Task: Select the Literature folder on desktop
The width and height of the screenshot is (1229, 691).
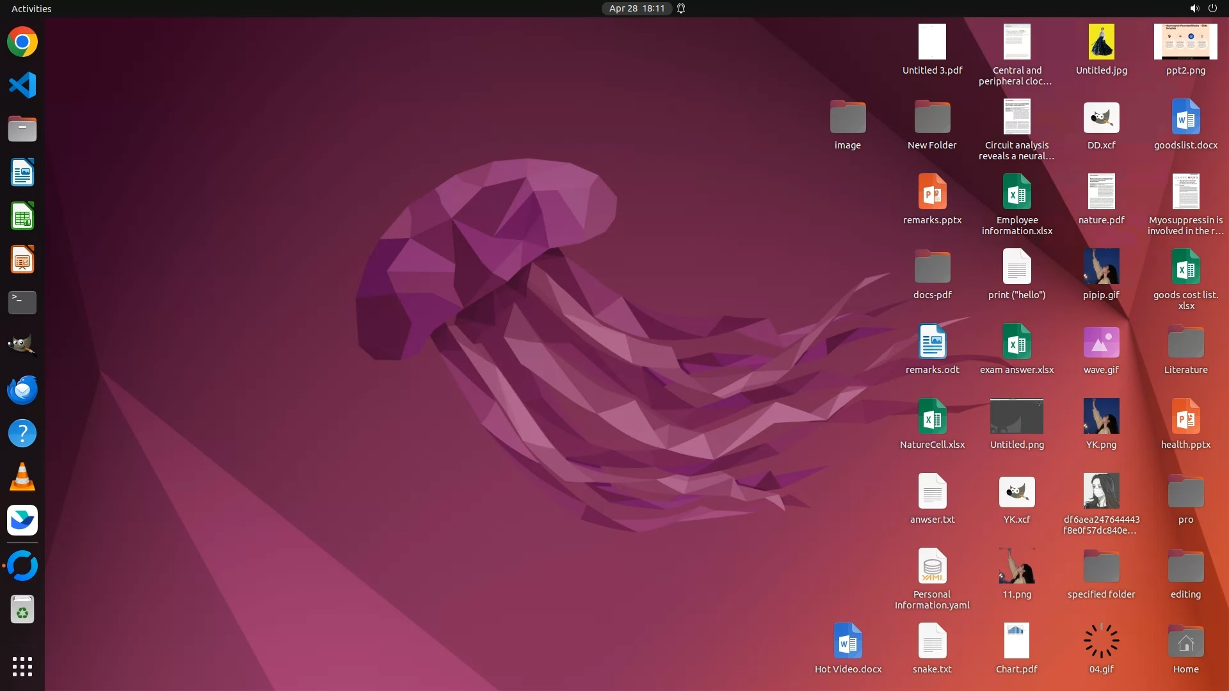Action: point(1185,342)
